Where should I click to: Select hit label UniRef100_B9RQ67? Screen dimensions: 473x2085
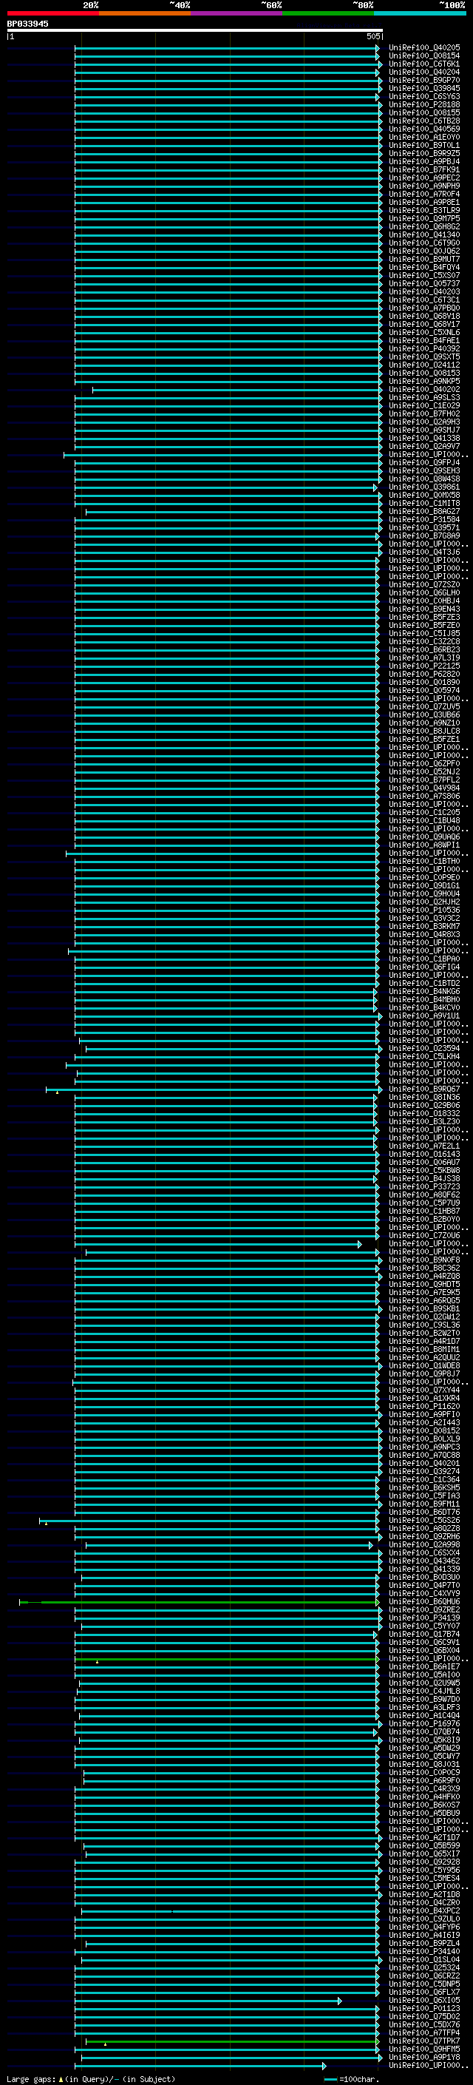coord(424,1089)
